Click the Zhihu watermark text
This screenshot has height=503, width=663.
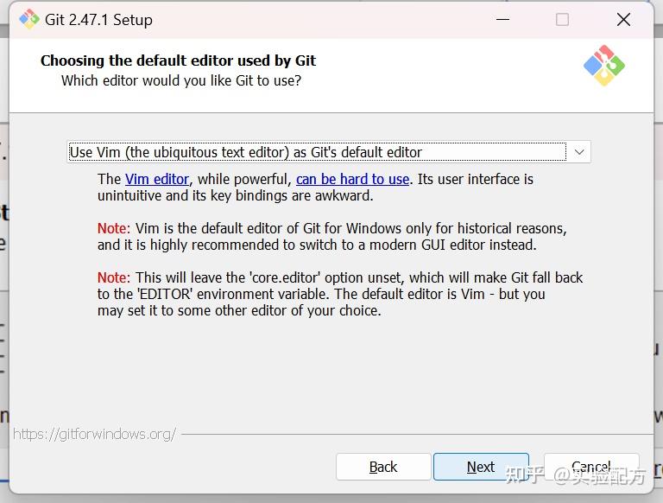(x=575, y=474)
